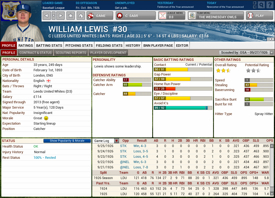Screen dimensions: 275x198
Task: Click the baseball icon on PLAY
Action: pyautogui.click(x=250, y=16)
